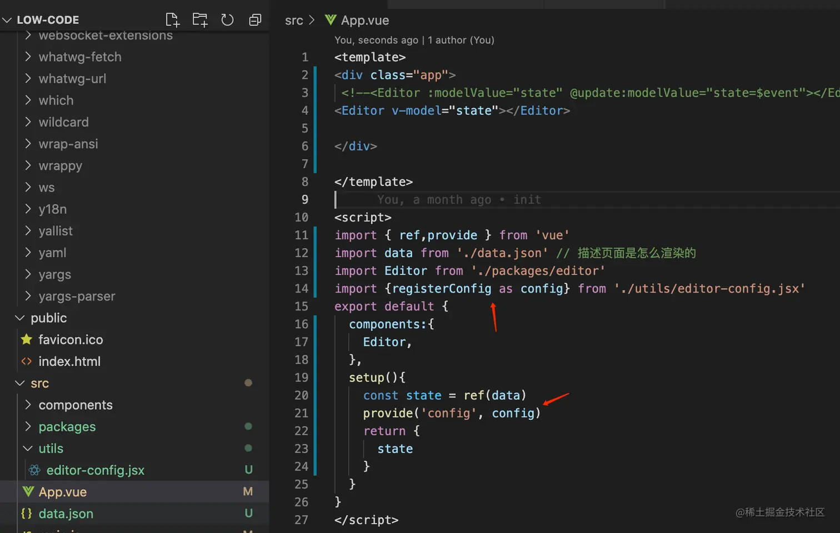Click the App.vue breadcrumb segment

365,21
